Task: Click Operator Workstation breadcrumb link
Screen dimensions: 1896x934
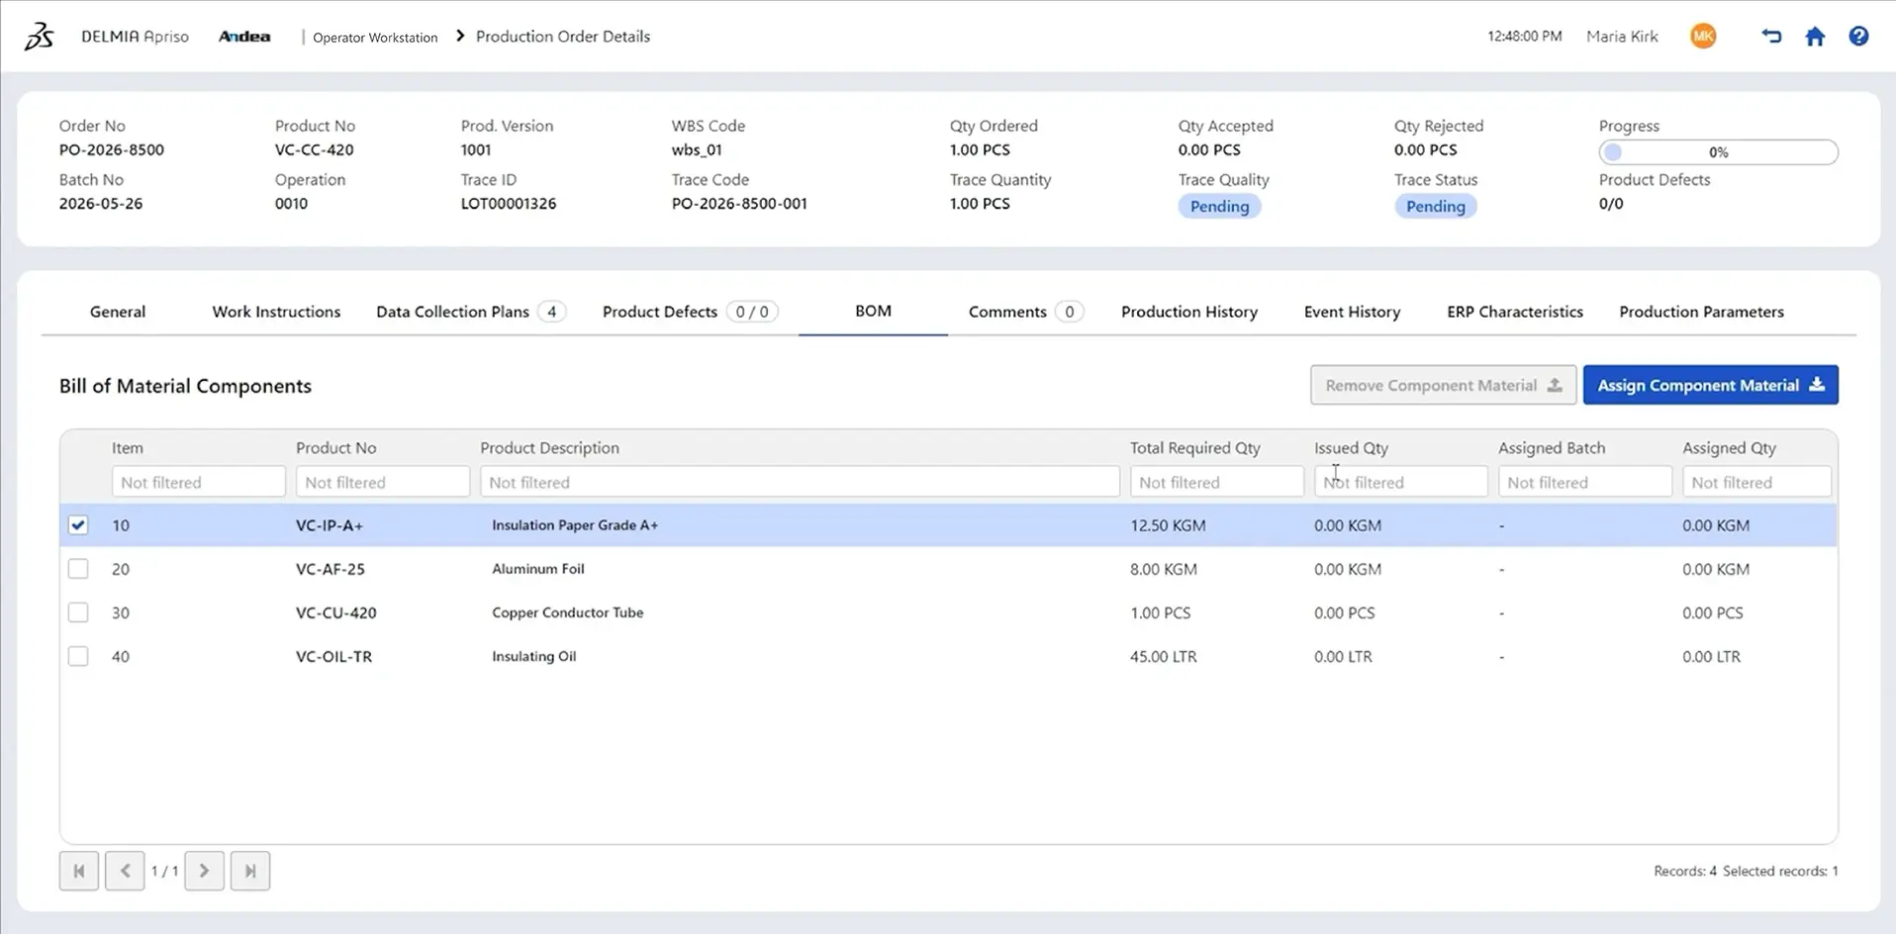Action: pos(375,38)
